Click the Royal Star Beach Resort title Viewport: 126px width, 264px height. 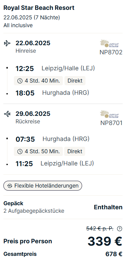[39, 8]
